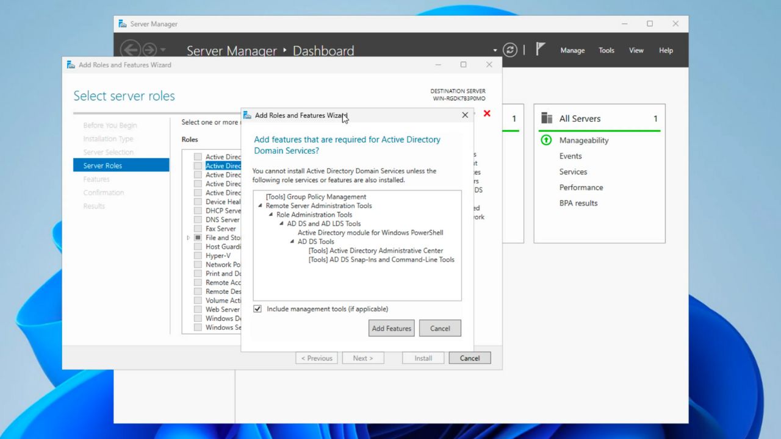Click Cancel in the required features dialog
This screenshot has width=781, height=439.
click(x=440, y=328)
